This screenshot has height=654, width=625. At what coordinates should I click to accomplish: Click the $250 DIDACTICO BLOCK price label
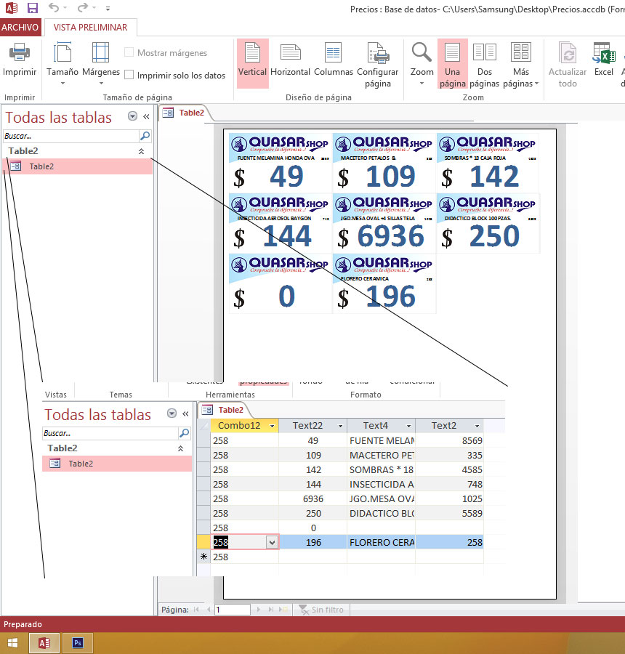pyautogui.click(x=488, y=223)
